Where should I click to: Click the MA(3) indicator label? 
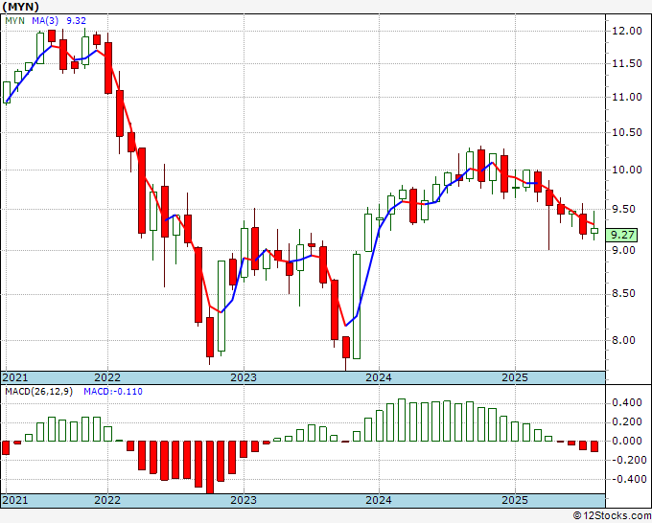click(45, 21)
